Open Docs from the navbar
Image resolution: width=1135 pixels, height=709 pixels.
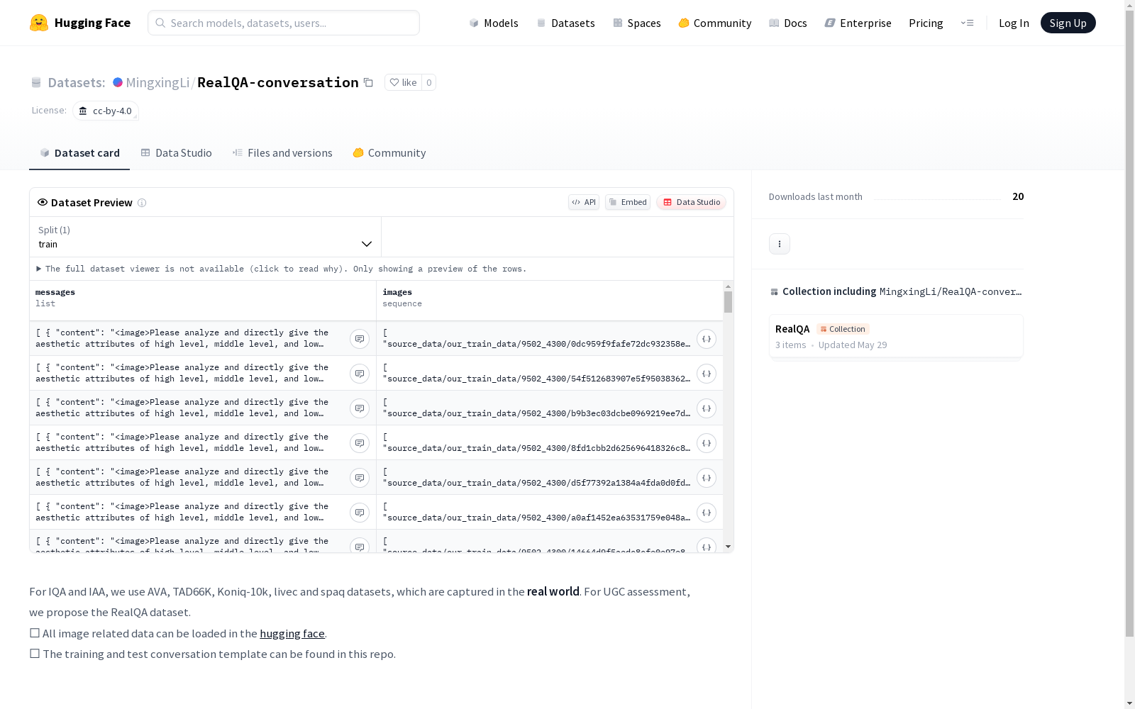click(788, 23)
